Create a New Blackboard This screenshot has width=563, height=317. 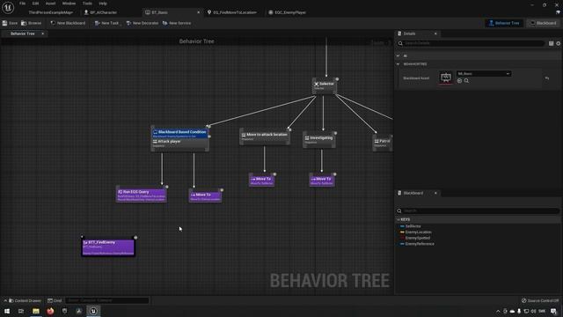click(69, 23)
